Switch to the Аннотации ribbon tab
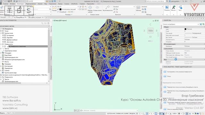Screen dimensions: 205x115 coord(20,4)
